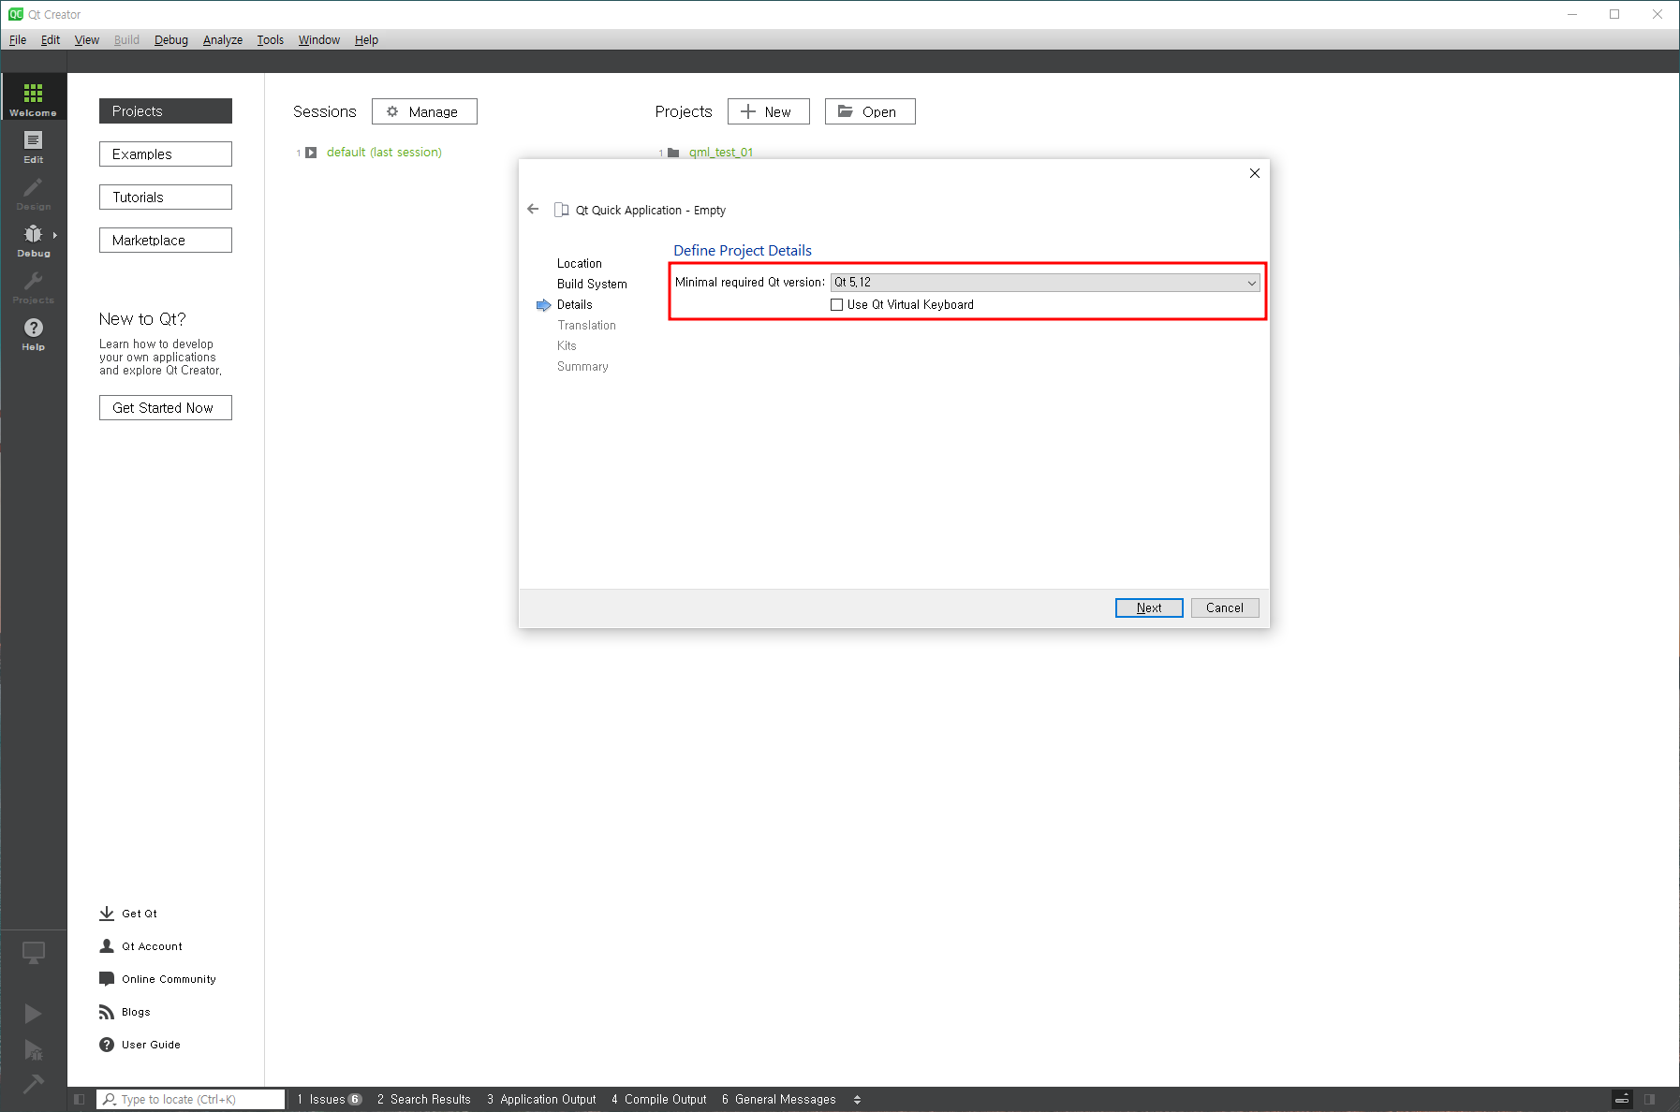Open the Debug menu
The image size is (1680, 1112).
tap(171, 40)
